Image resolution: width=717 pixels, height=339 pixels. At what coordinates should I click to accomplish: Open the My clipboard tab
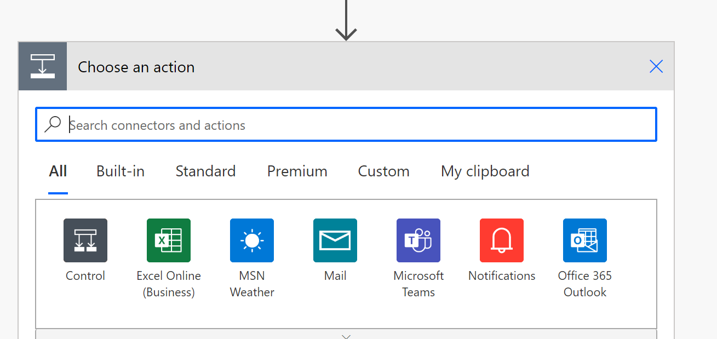pyautogui.click(x=485, y=171)
